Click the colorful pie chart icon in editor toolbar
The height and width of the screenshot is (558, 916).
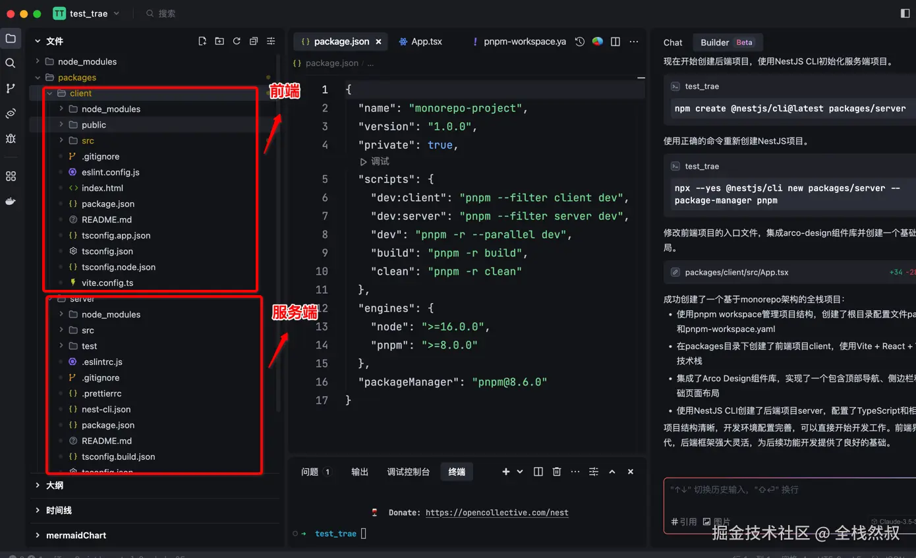[598, 42]
